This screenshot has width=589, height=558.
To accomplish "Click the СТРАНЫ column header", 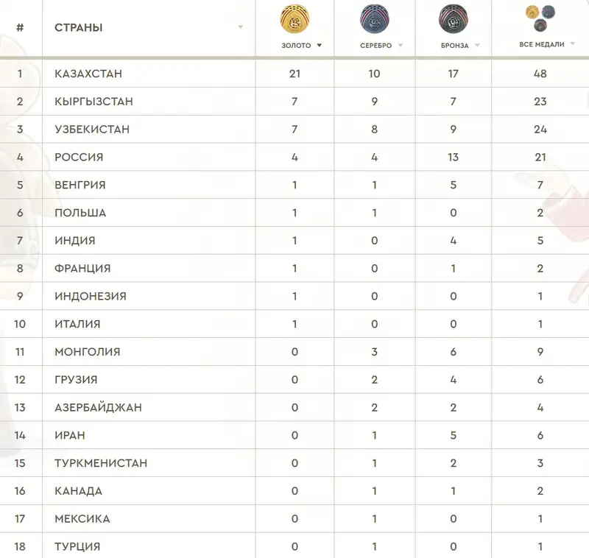I will 79,28.
